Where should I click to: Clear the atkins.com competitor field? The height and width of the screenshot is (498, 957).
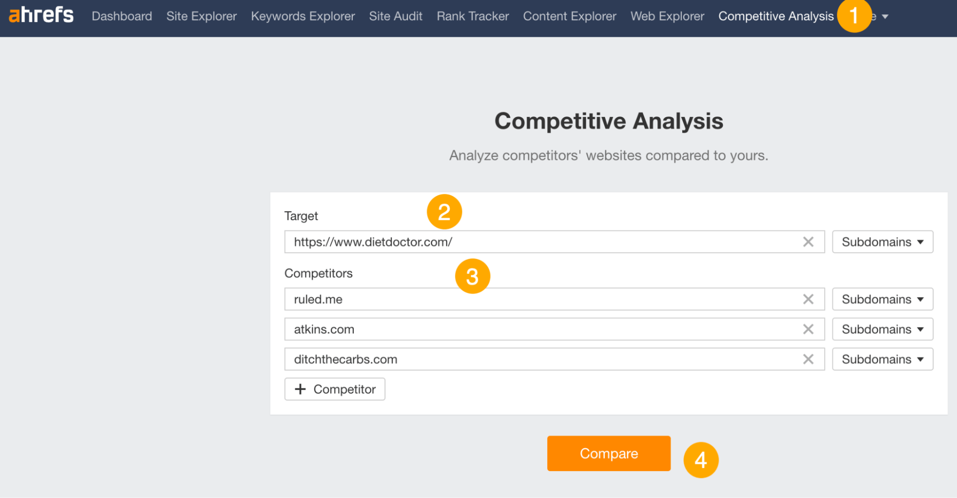click(x=808, y=329)
